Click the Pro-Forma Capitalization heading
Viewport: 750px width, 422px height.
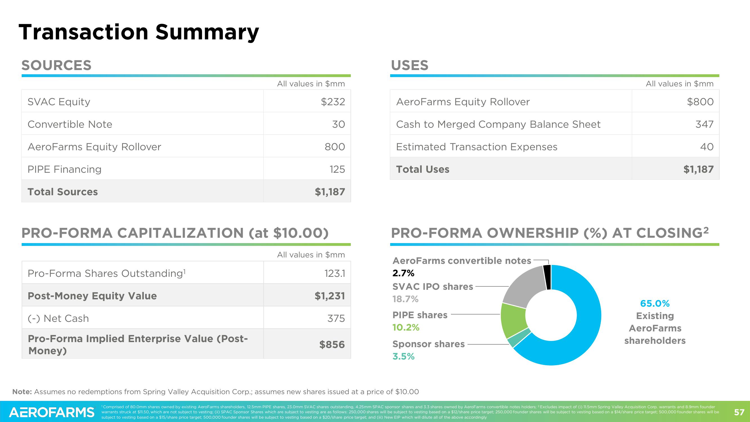coord(175,233)
